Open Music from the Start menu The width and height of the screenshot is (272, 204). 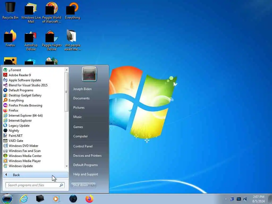[x=77, y=117]
